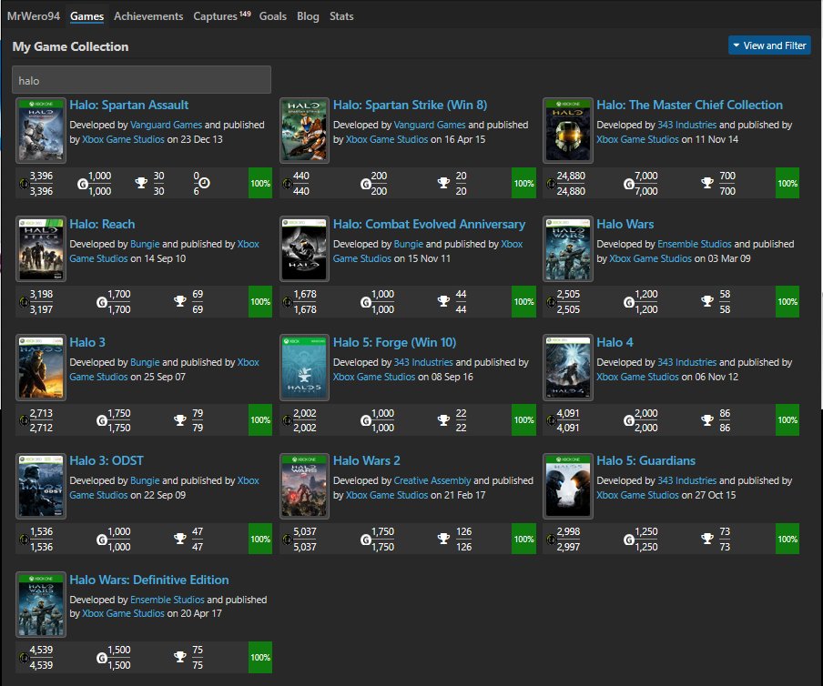Click Halo Wars 2 TrueAchievement score icon
The width and height of the screenshot is (823, 686).
point(287,540)
